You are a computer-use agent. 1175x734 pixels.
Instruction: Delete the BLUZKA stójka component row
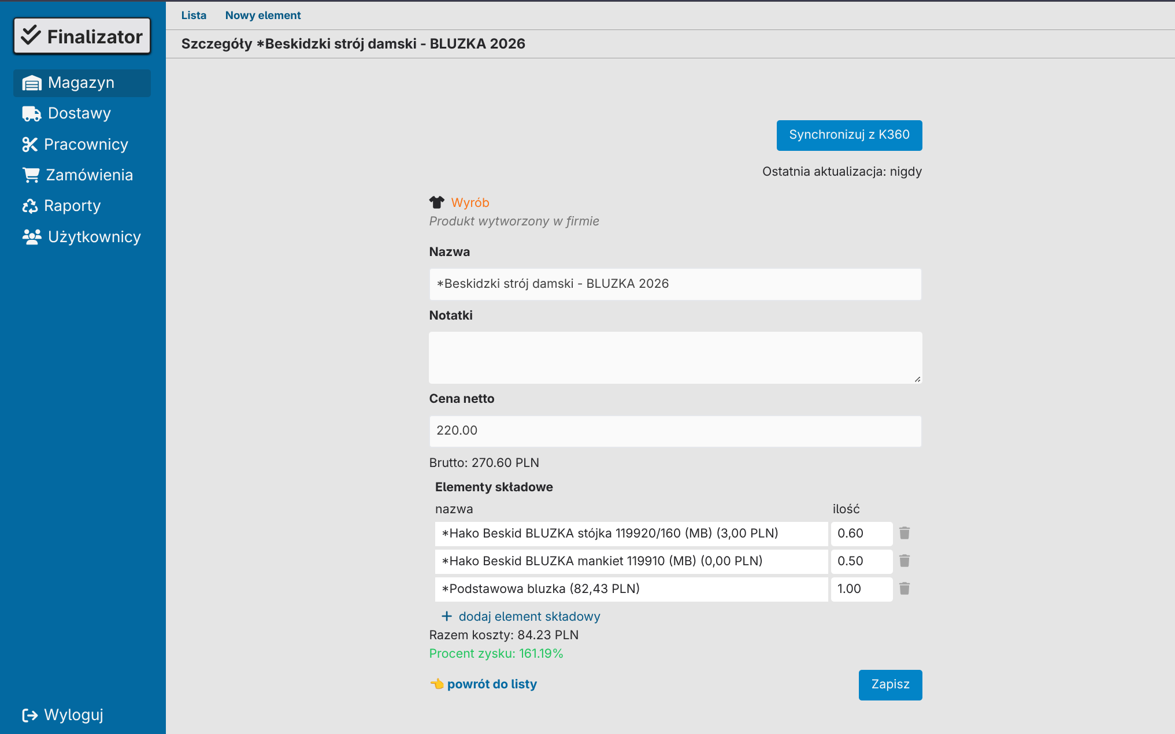(x=905, y=533)
